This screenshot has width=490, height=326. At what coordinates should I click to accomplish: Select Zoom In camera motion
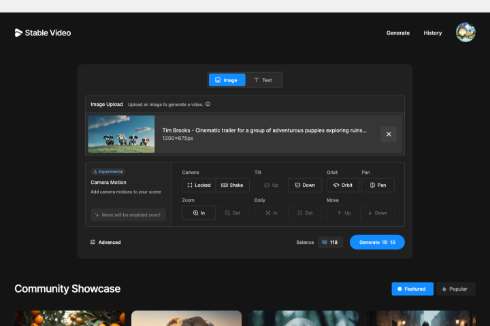199,213
